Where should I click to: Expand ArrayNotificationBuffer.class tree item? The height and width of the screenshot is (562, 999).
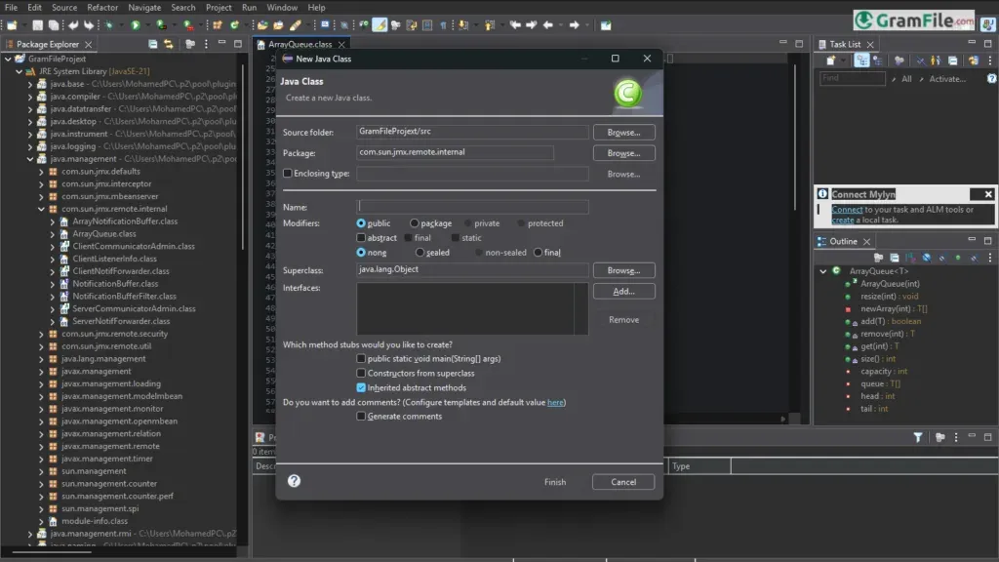pos(53,221)
